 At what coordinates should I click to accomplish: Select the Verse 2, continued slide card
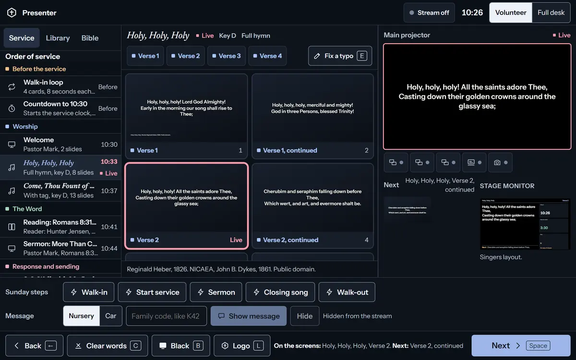(313, 206)
